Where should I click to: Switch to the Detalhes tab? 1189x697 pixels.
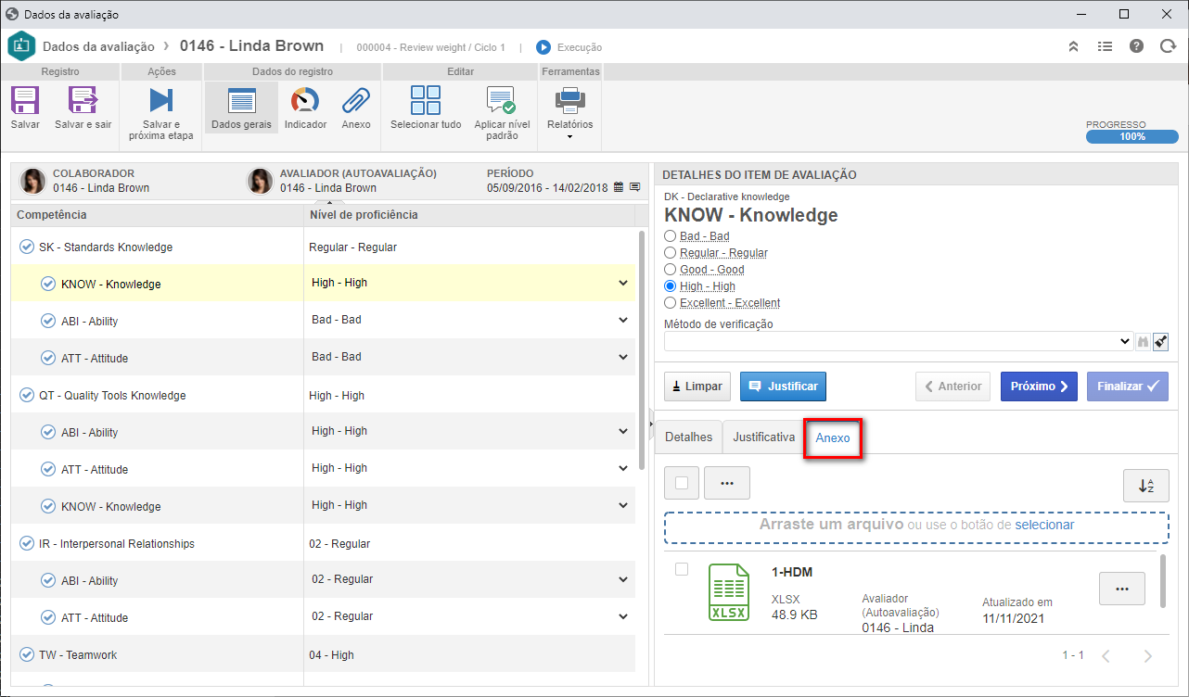[689, 437]
